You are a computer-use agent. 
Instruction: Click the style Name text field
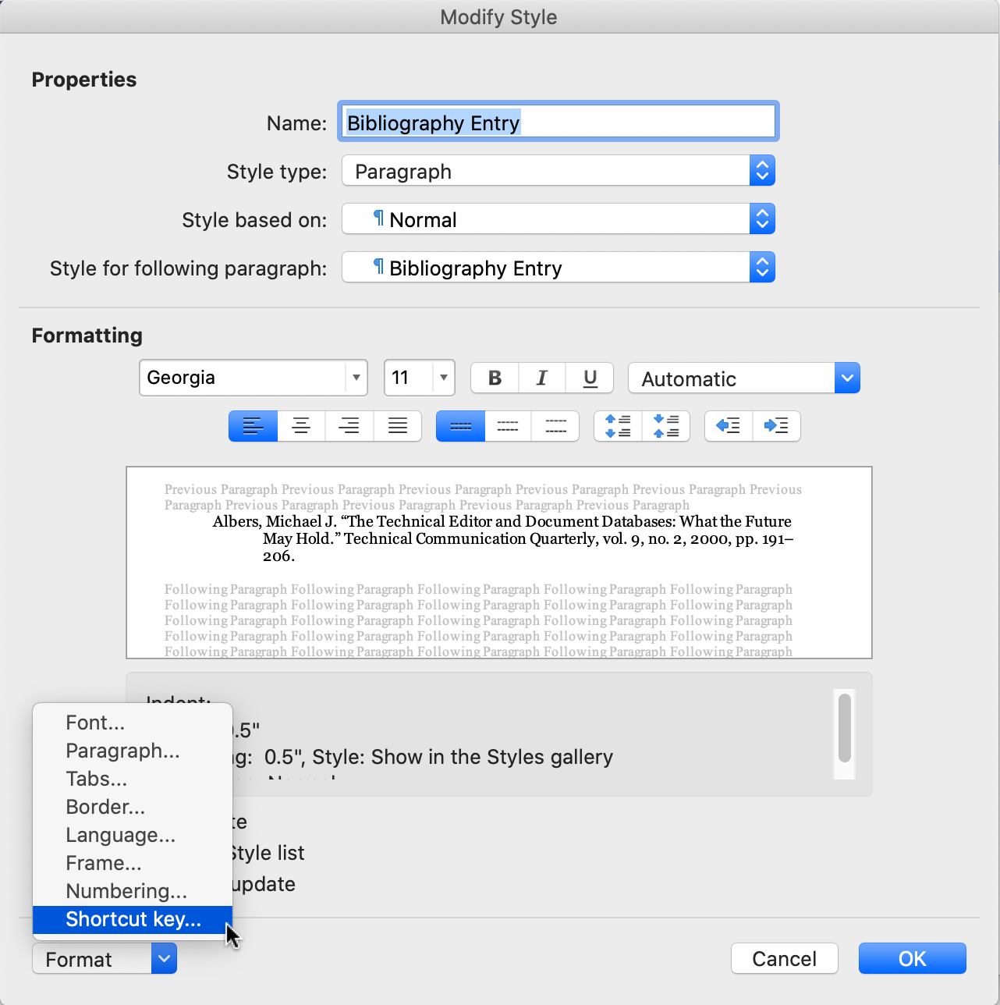pyautogui.click(x=558, y=123)
